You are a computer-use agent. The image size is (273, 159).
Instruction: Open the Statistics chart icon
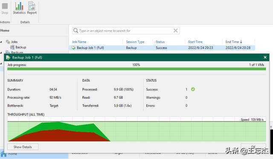19,6
